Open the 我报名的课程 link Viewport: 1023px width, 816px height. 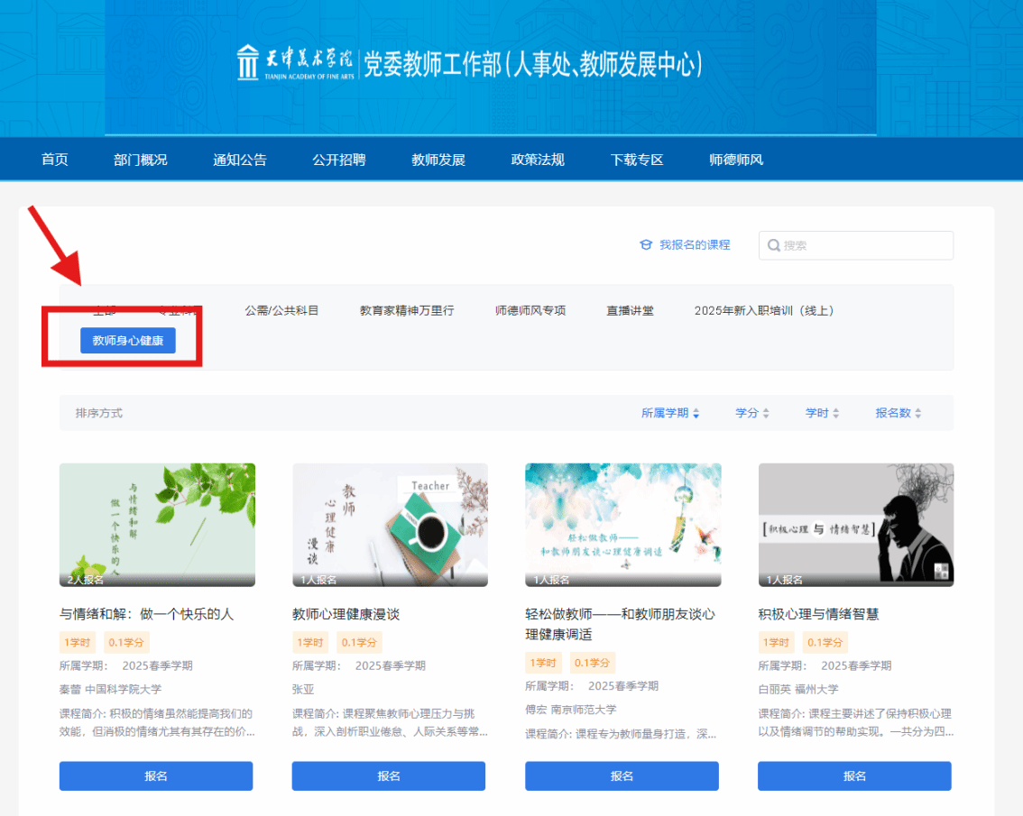(x=695, y=244)
